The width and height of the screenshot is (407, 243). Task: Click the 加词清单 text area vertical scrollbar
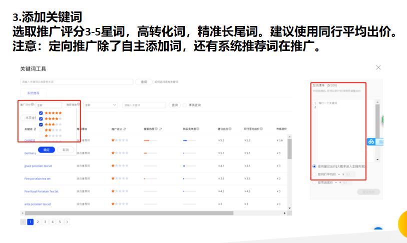(x=377, y=121)
